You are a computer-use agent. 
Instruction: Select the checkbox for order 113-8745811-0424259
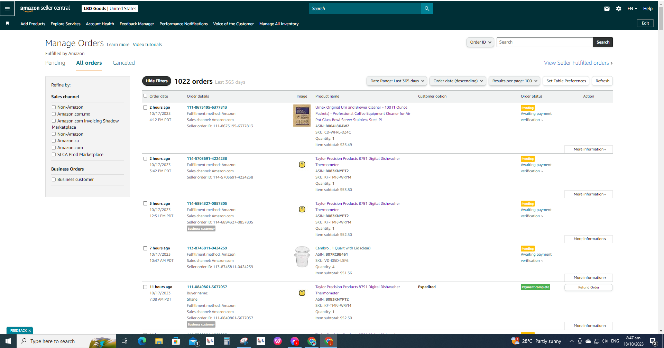coord(145,248)
